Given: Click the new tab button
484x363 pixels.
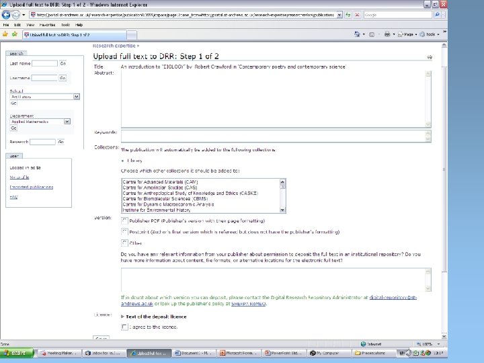Looking at the screenshot, I should [132, 35].
